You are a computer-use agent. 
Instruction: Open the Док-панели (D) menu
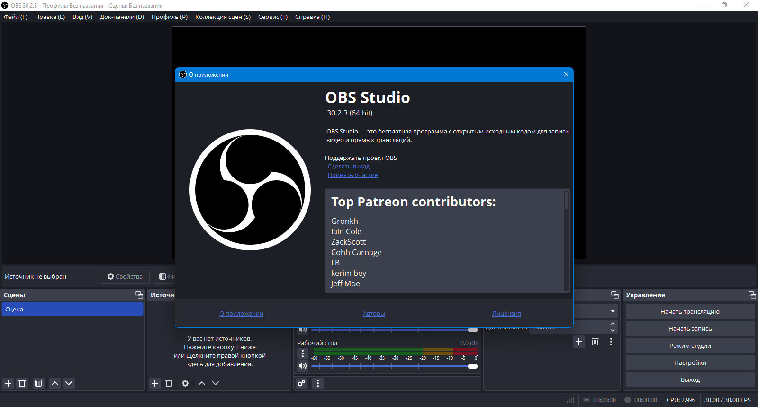[122, 17]
